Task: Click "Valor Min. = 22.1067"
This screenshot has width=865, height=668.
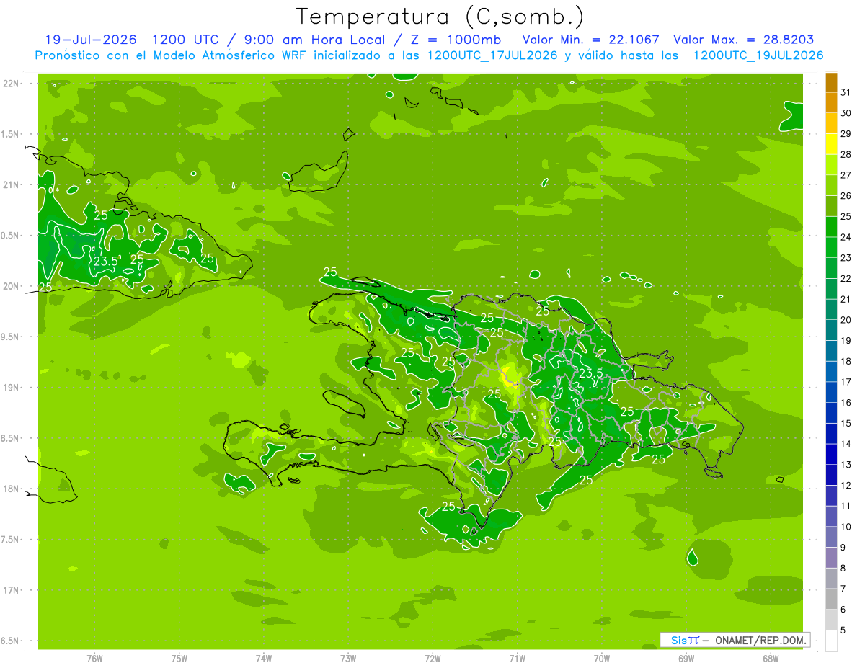Action: click(591, 40)
